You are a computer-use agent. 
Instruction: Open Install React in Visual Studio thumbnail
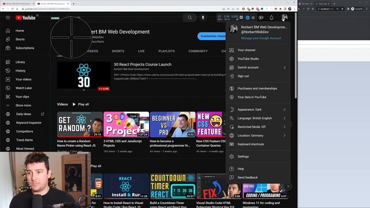click(126, 186)
